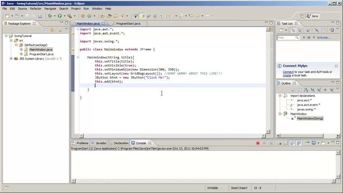This screenshot has height=193, width=343.
Task: Terminate the console with red stop button
Action: [x=258, y=143]
